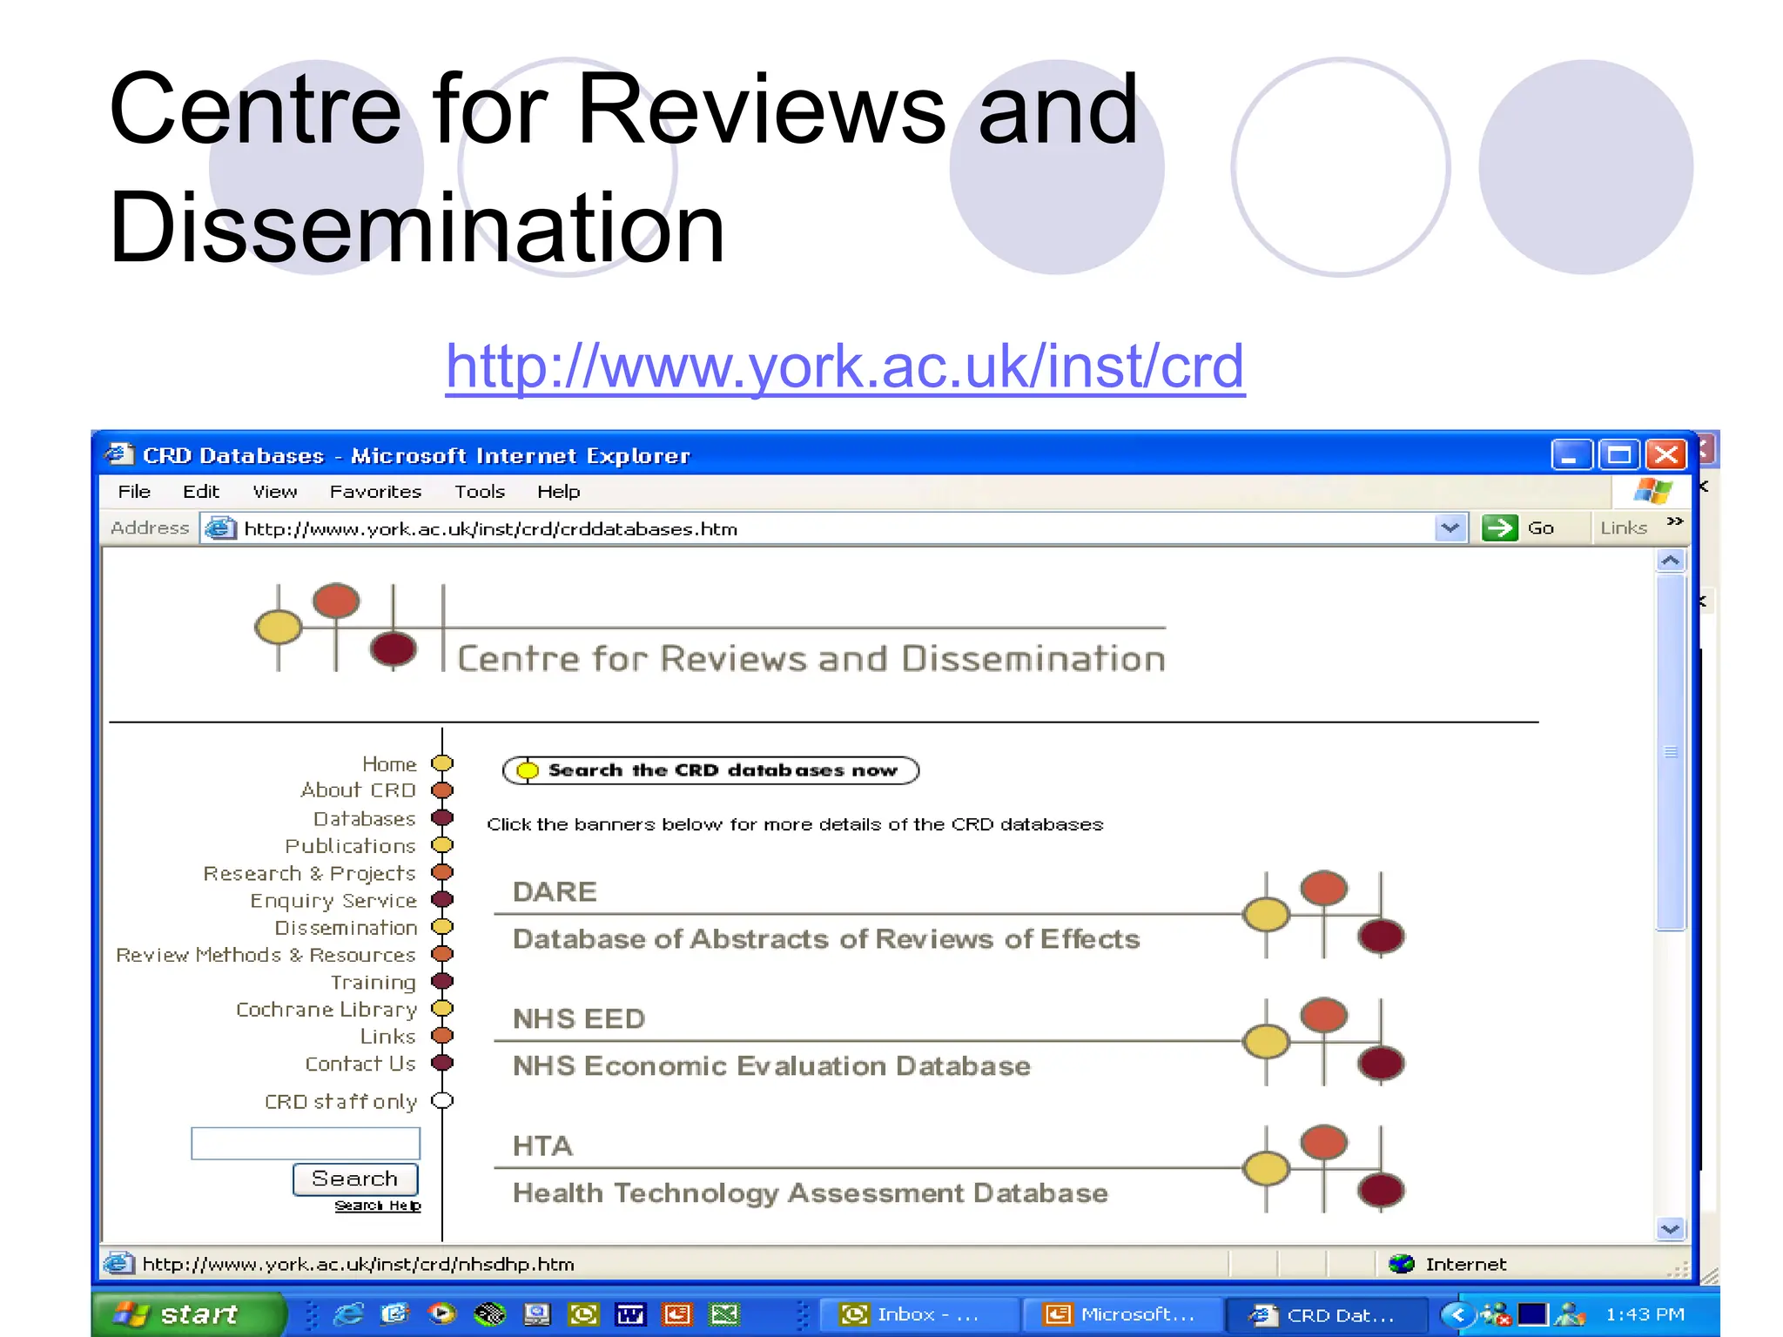Launch Outlook from quick launch
The width and height of the screenshot is (1783, 1337).
pos(583,1313)
